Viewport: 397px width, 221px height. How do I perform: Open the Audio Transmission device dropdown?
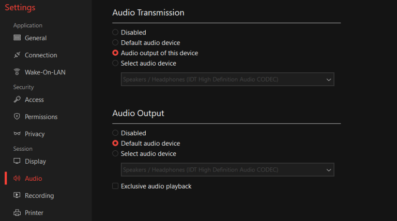227,80
